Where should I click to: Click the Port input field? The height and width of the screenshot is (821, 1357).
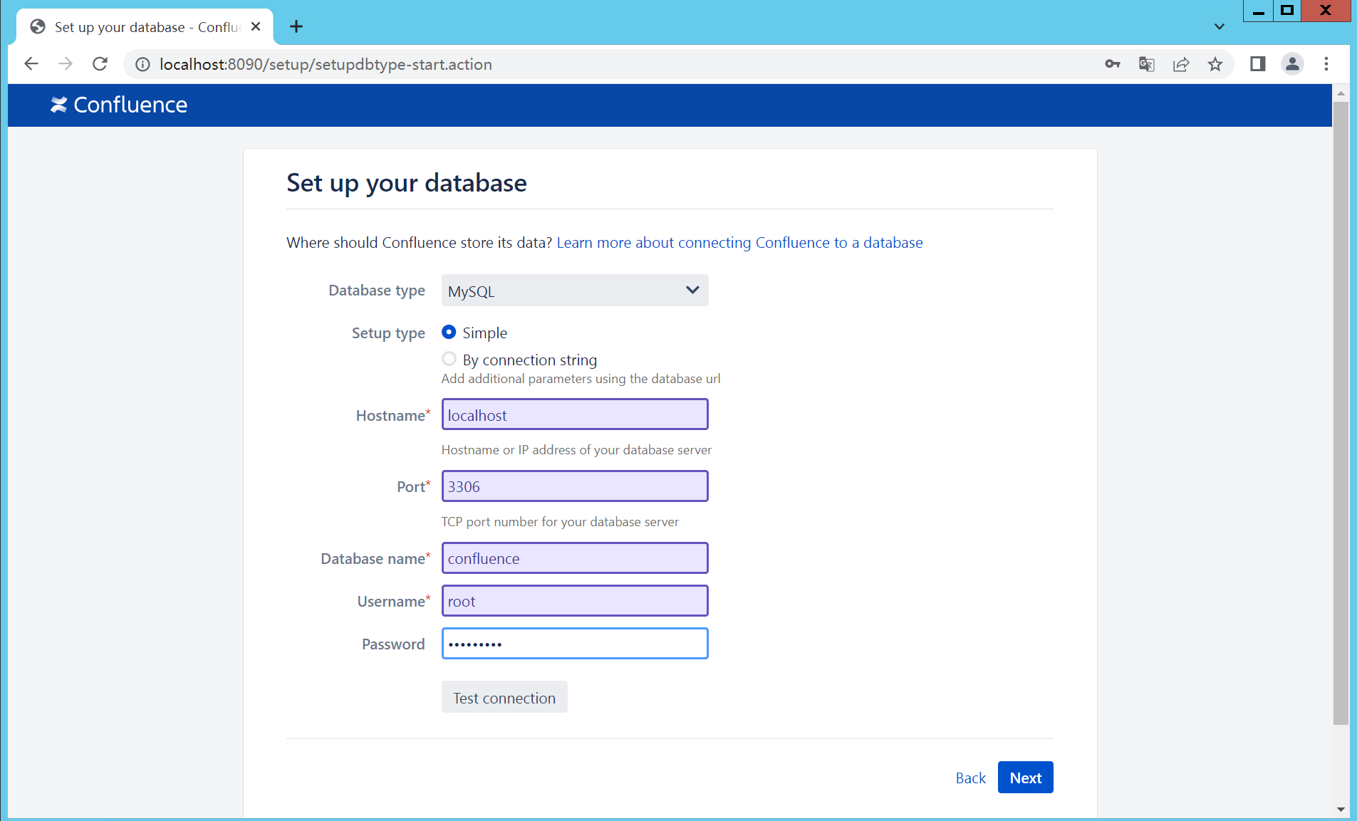575,486
